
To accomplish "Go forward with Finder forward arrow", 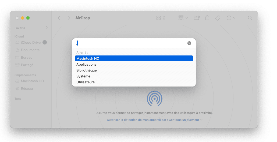I will point(69,18).
